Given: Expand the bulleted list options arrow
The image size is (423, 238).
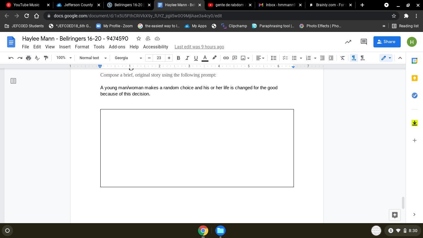Looking at the screenshot, I should pos(301,58).
